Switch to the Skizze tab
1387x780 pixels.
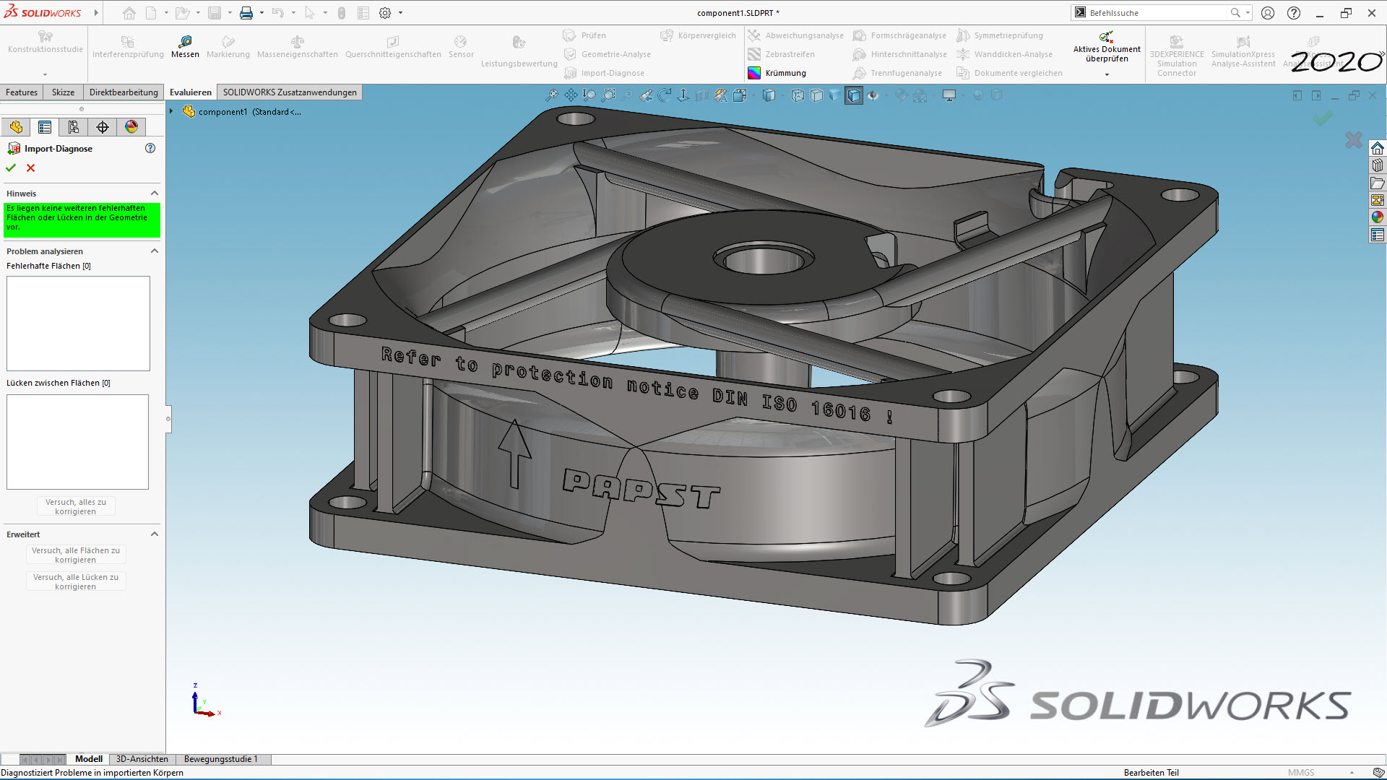(63, 92)
